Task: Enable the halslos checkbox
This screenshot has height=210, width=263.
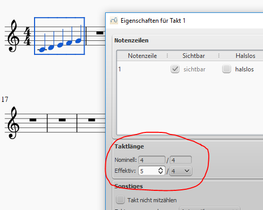Action: (x=226, y=69)
